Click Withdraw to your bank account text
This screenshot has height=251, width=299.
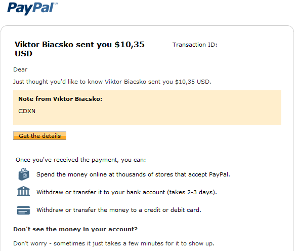pyautogui.click(x=127, y=192)
